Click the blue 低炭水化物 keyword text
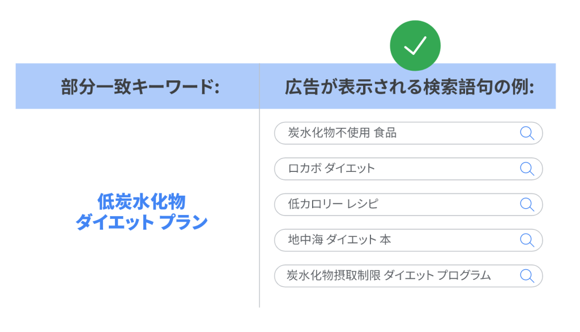 pos(141,202)
